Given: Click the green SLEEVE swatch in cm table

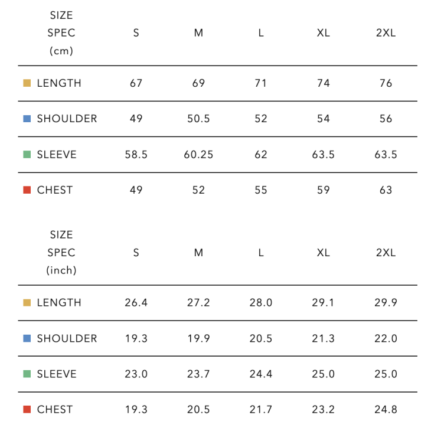Looking at the screenshot, I should coord(27,155).
